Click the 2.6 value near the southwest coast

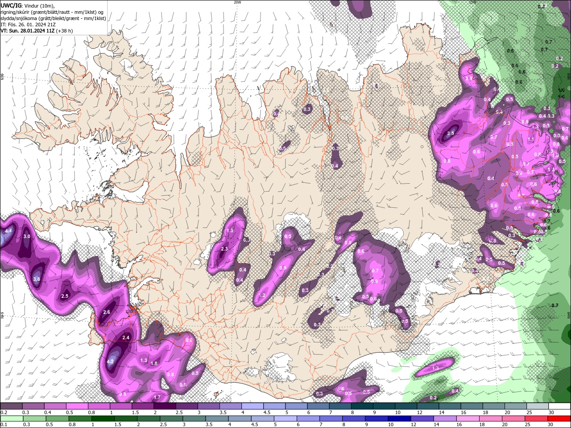[107, 313]
